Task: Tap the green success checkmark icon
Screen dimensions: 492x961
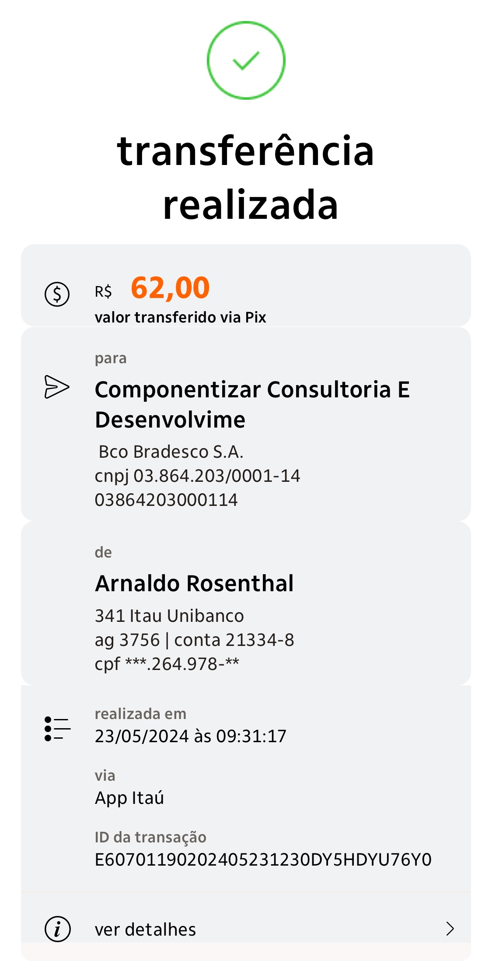Action: pos(246,60)
